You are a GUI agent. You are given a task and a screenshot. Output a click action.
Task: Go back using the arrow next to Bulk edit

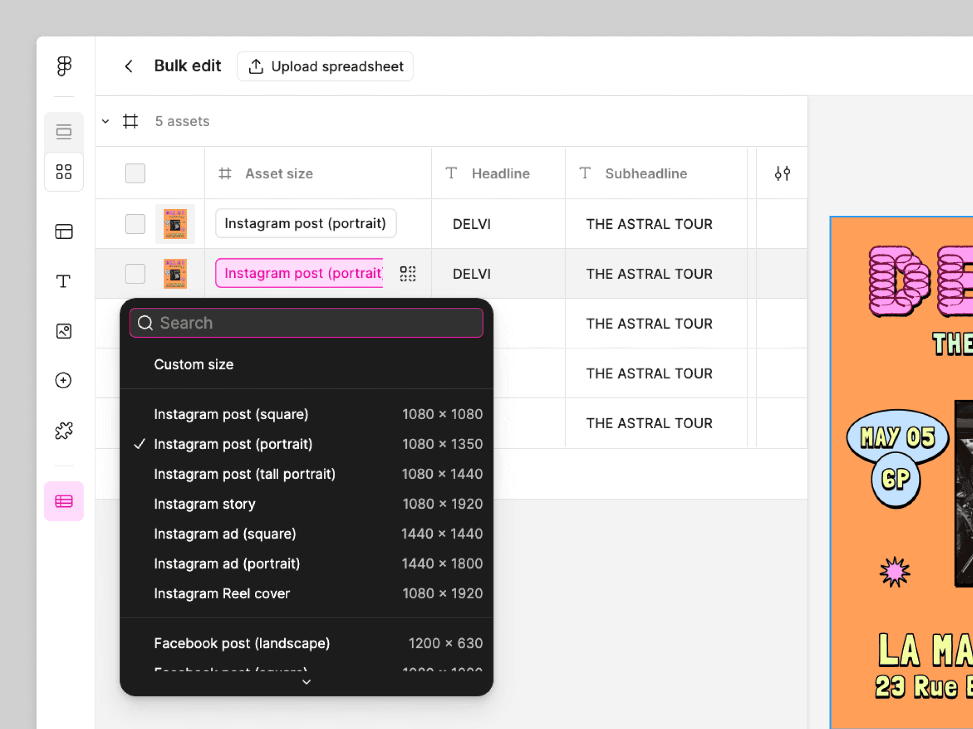coord(129,66)
